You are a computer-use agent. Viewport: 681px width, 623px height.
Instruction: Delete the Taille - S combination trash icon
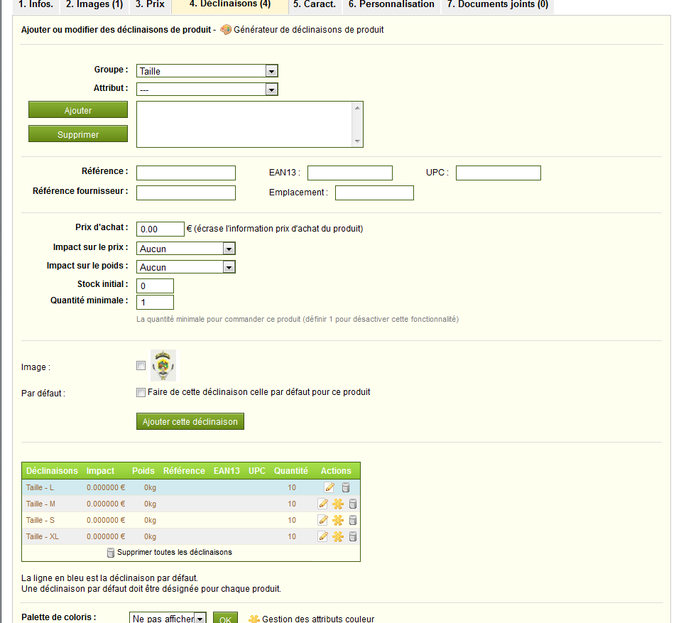coord(353,520)
